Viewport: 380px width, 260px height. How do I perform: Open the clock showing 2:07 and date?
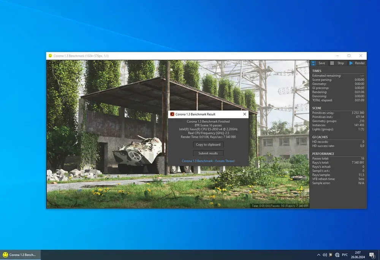358,255
